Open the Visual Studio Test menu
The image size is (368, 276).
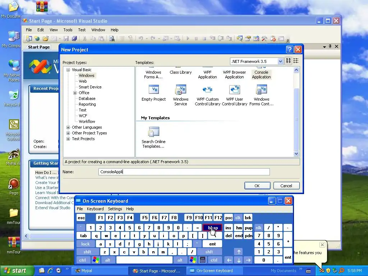(x=82, y=30)
